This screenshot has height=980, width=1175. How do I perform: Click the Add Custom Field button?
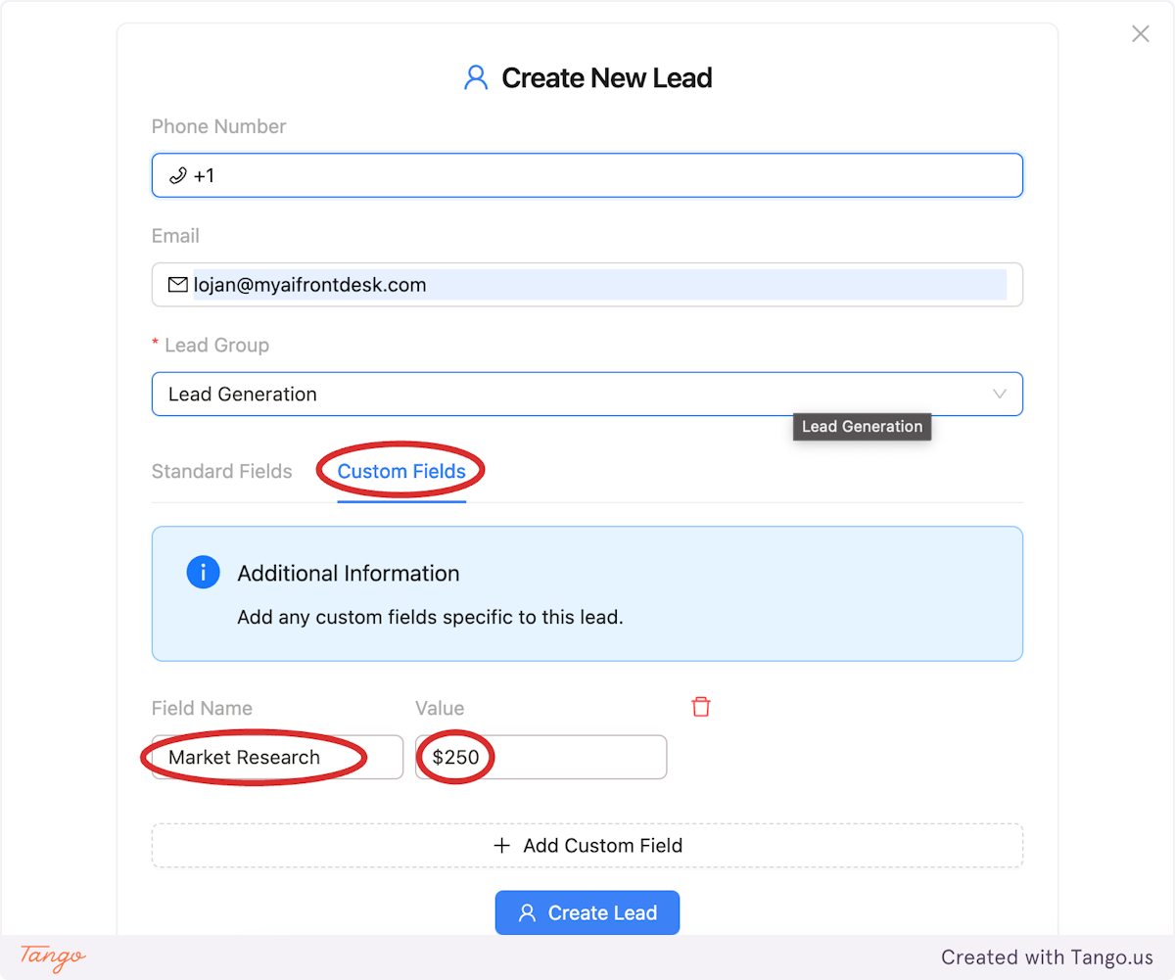(x=587, y=845)
